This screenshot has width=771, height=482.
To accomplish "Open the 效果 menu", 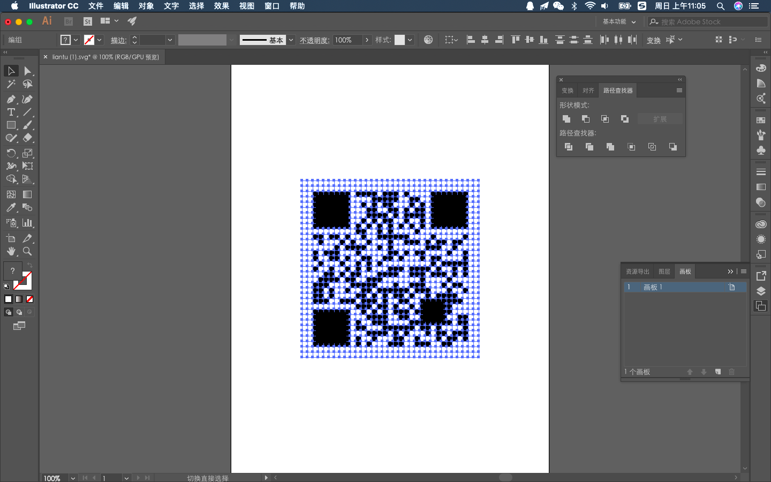I will [222, 6].
